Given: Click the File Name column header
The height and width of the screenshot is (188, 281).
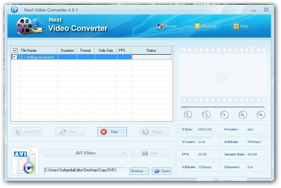Looking at the screenshot, I should tap(38, 51).
